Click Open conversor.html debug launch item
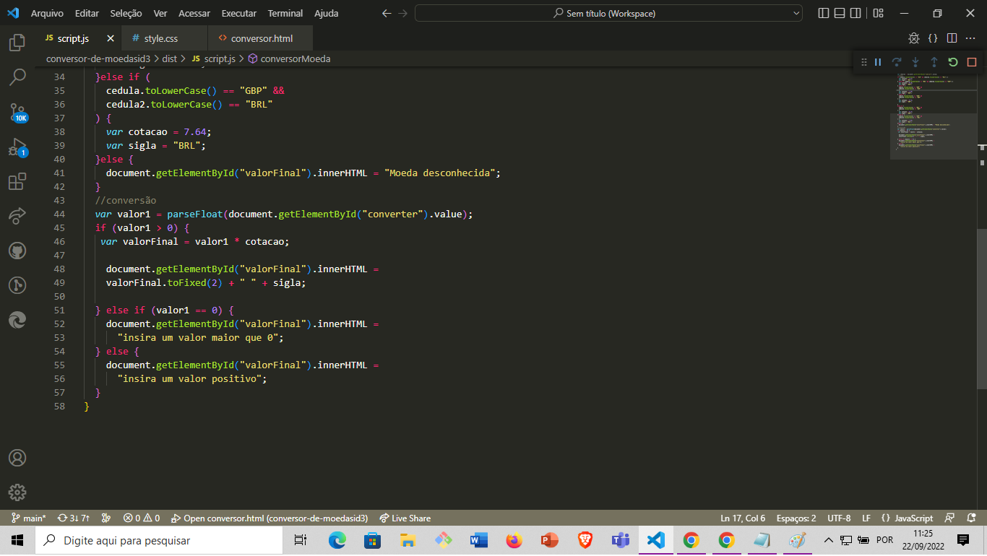 (270, 518)
